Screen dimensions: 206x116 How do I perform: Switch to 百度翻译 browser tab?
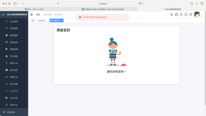pyautogui.click(x=103, y=9)
